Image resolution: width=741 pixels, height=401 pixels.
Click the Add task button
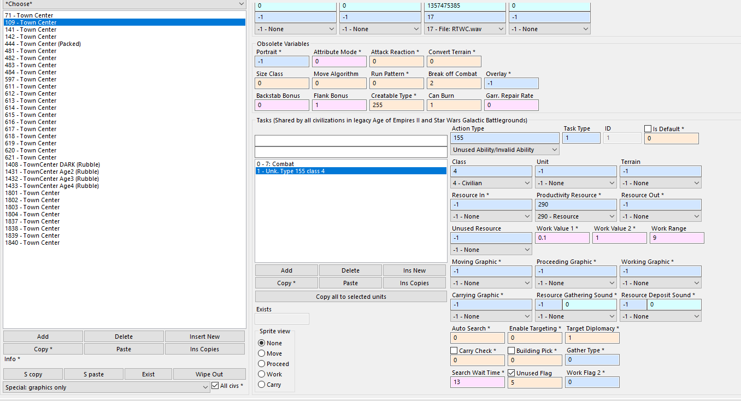286,270
